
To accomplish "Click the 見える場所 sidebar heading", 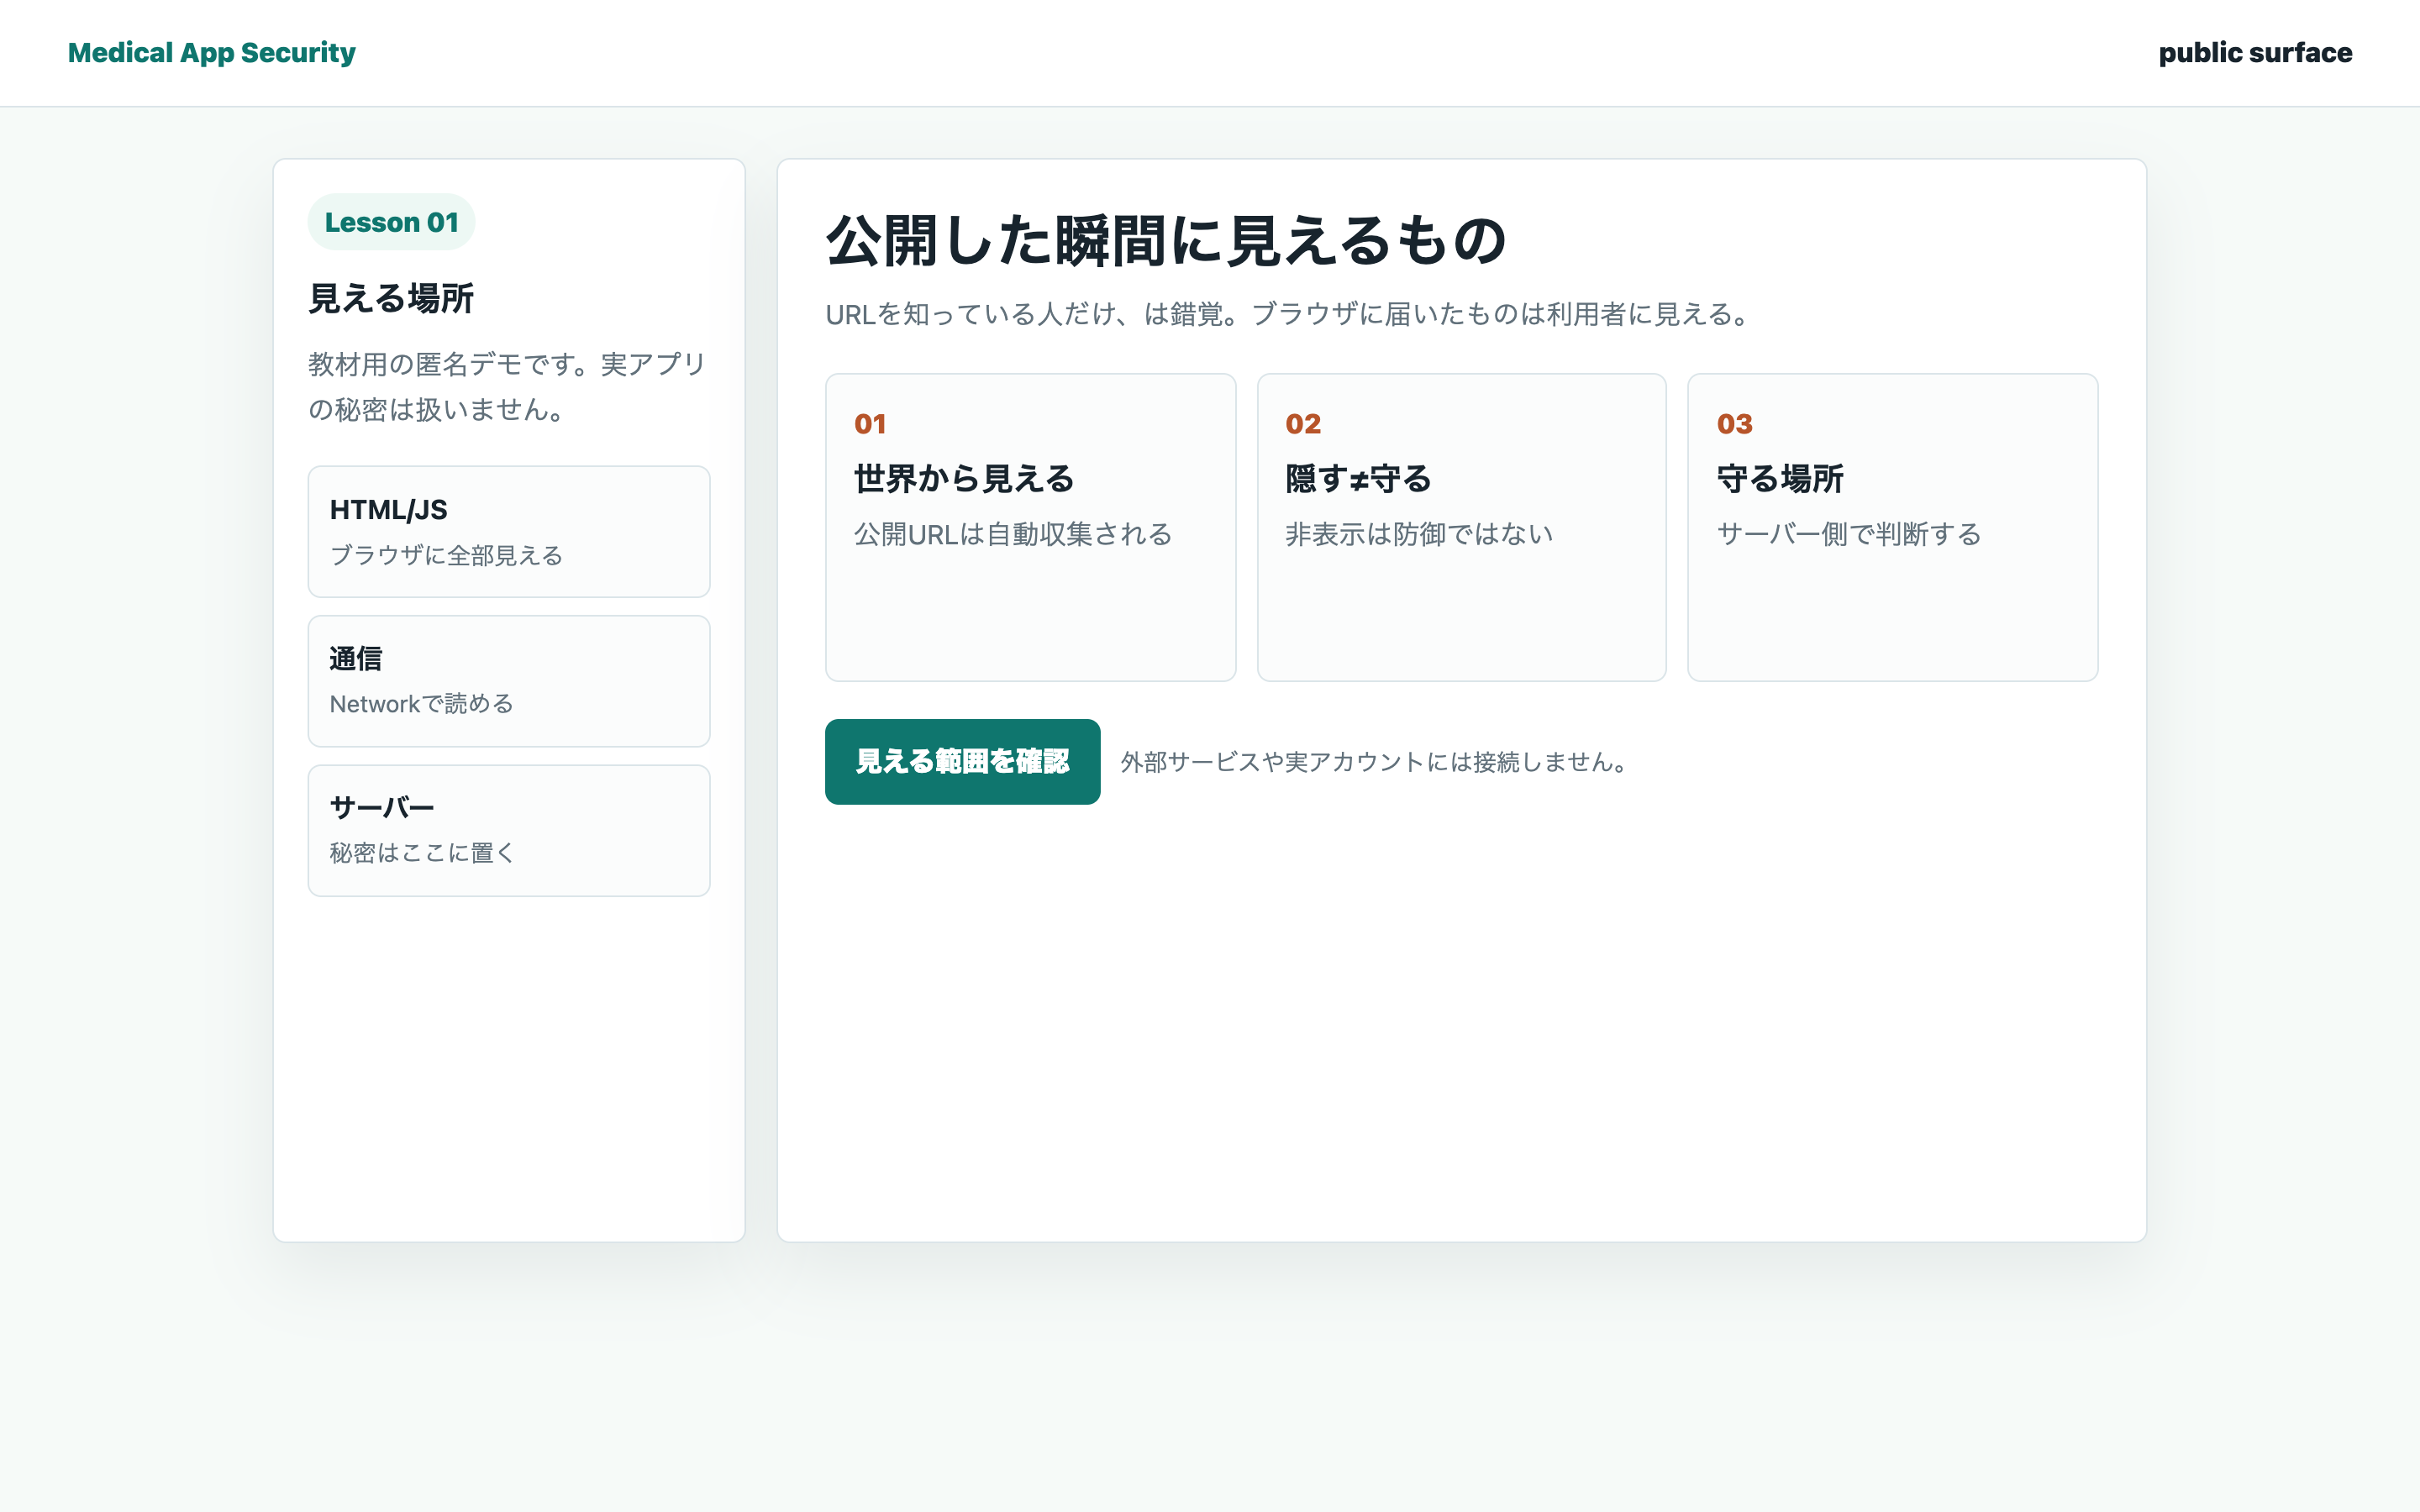I will (391, 298).
